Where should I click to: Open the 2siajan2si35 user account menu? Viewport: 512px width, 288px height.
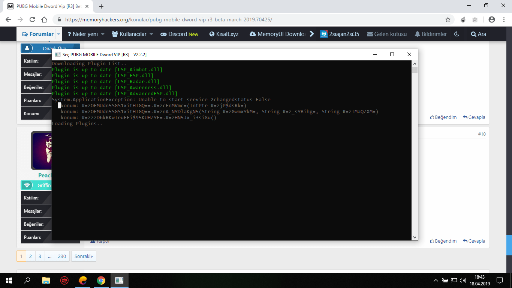pyautogui.click(x=340, y=34)
